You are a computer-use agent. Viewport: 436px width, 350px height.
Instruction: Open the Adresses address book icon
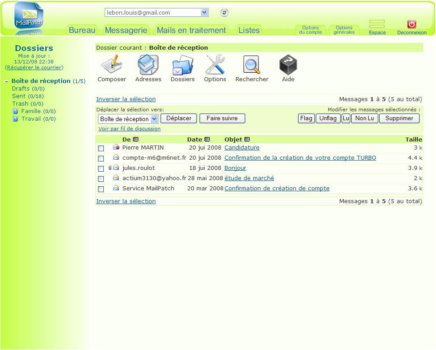[148, 65]
